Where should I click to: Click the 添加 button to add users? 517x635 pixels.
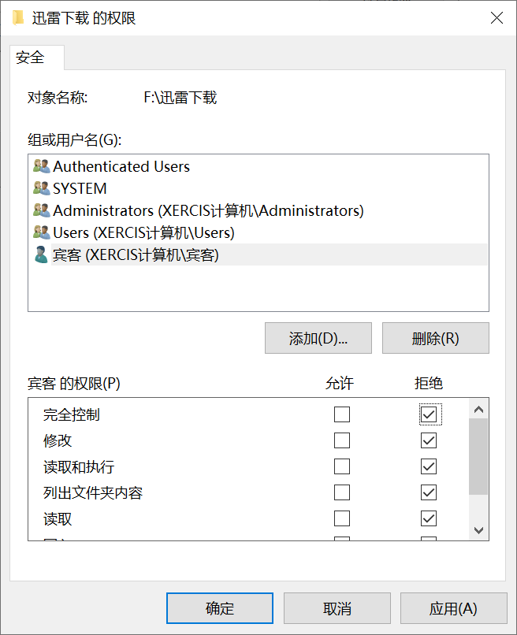pyautogui.click(x=318, y=338)
